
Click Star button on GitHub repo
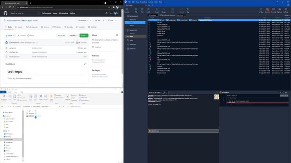tap(98, 20)
